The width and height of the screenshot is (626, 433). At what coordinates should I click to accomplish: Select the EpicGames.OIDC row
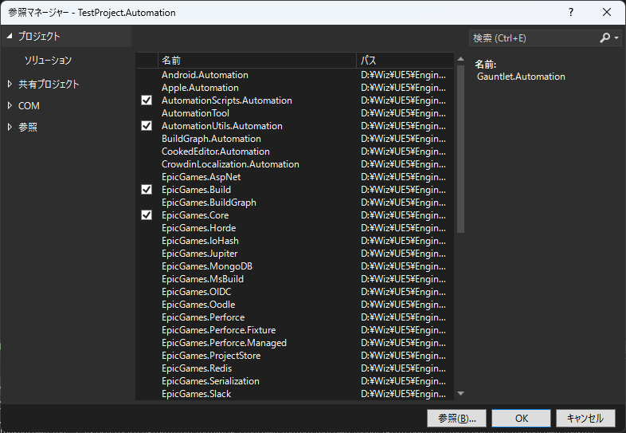pyautogui.click(x=295, y=292)
